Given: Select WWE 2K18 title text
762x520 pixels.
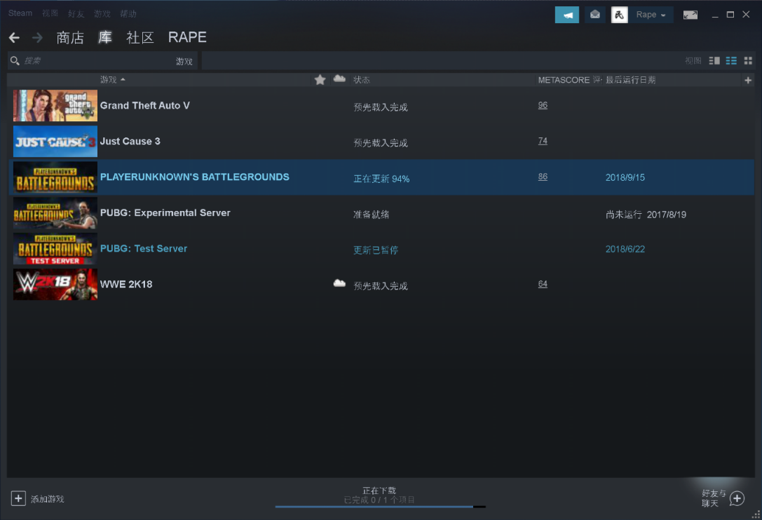Looking at the screenshot, I should 126,285.
